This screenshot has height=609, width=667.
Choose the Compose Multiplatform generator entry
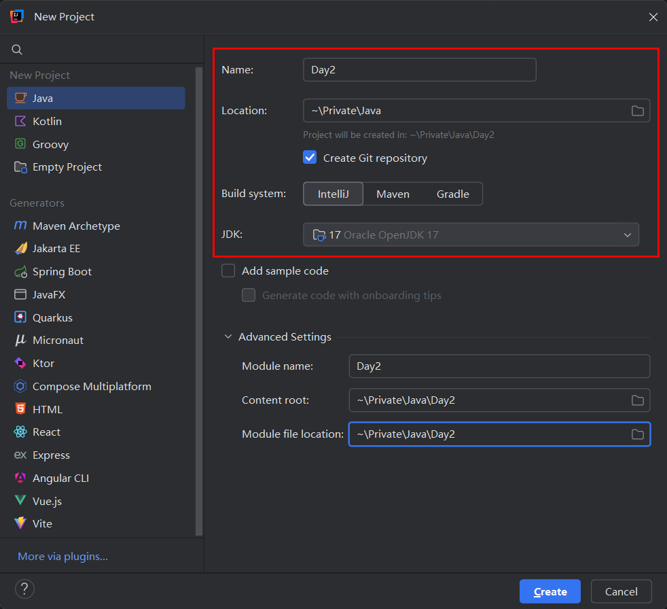(96, 387)
